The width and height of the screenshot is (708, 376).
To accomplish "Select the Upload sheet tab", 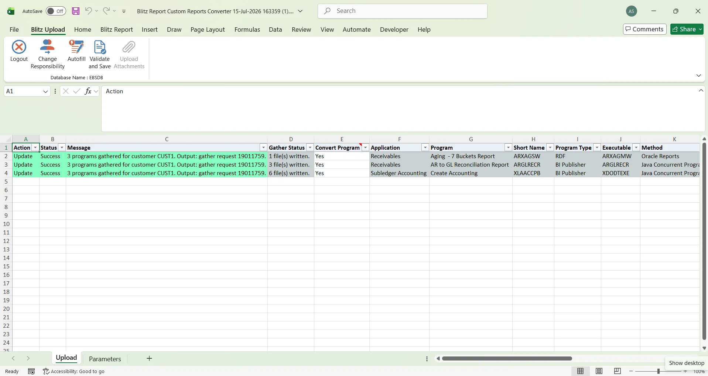I will (66, 358).
